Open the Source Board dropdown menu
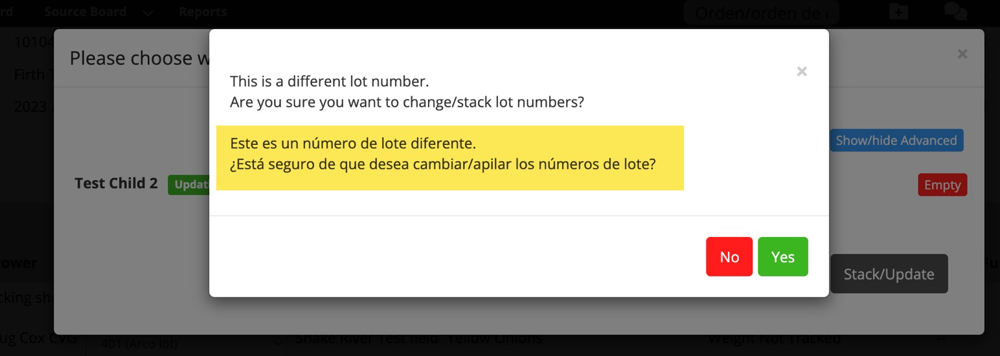1000x356 pixels. coord(85,12)
